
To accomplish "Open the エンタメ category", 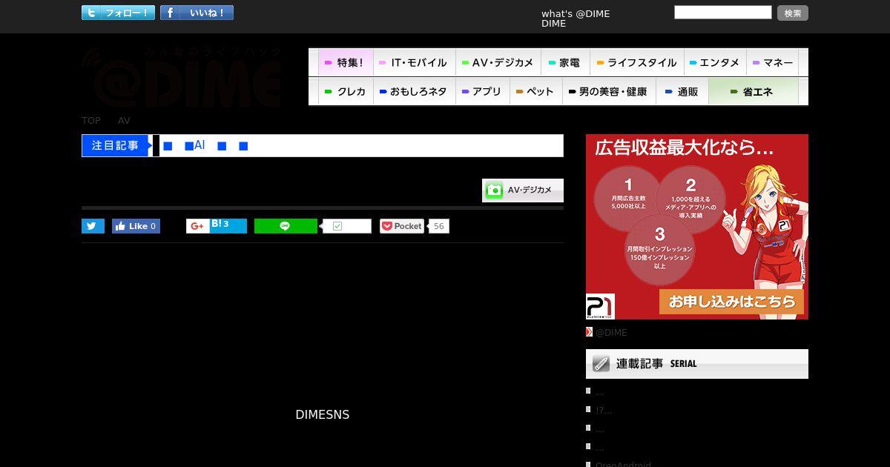I will [x=714, y=62].
